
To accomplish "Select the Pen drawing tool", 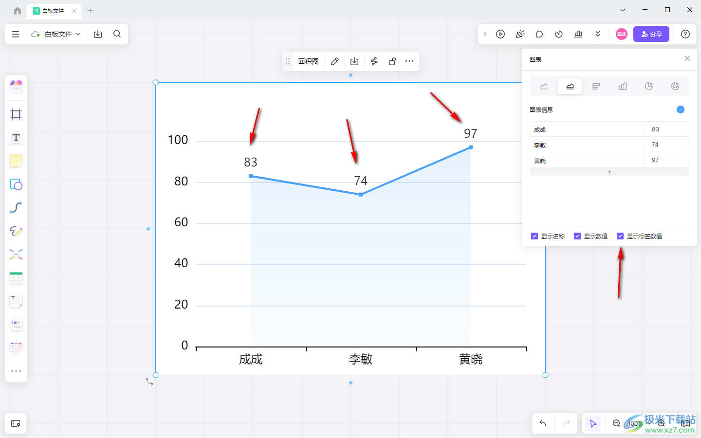I will [16, 231].
